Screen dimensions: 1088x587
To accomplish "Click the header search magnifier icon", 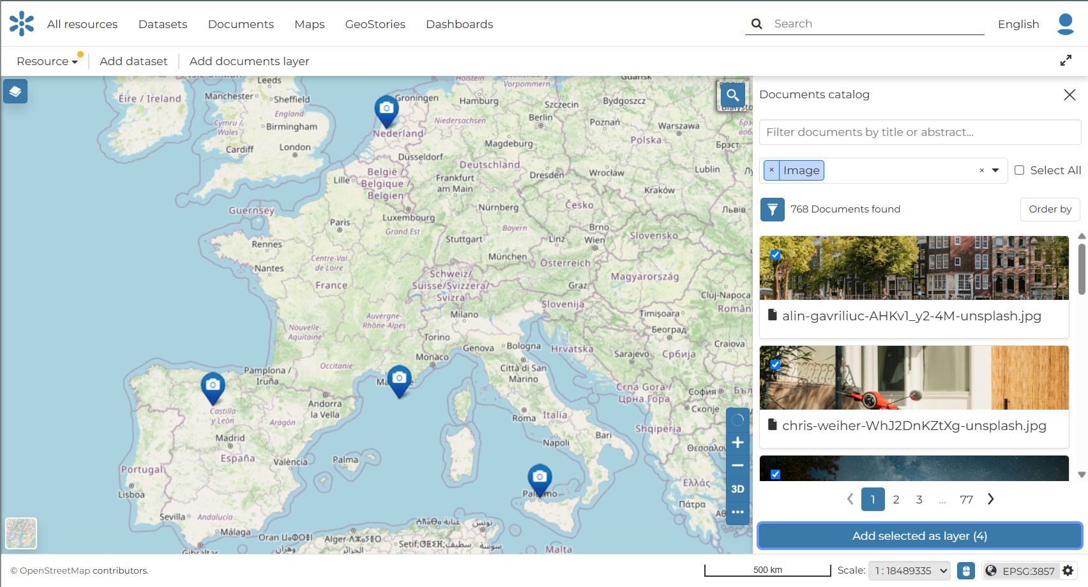I will pyautogui.click(x=757, y=24).
